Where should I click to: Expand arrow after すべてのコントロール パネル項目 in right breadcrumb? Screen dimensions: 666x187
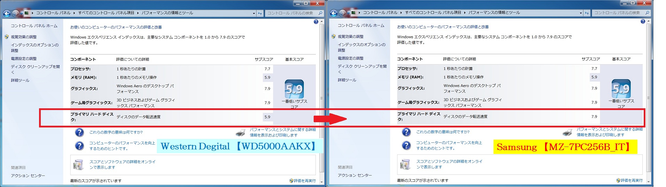(465, 13)
